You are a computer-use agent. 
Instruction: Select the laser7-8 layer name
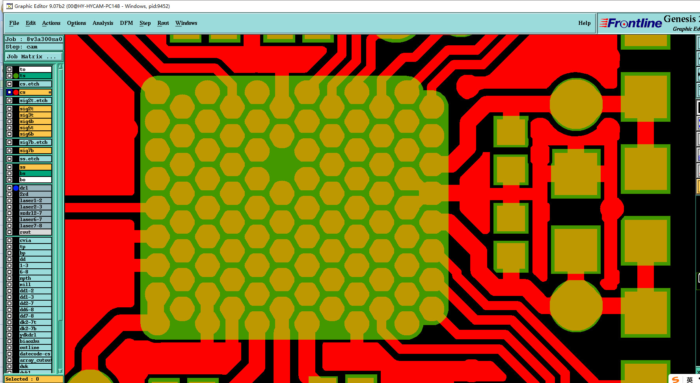[x=35, y=226]
